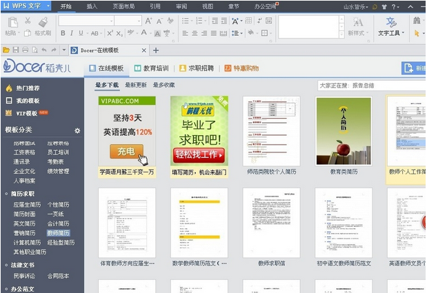Increase font size with A+ icon

tap(148, 21)
